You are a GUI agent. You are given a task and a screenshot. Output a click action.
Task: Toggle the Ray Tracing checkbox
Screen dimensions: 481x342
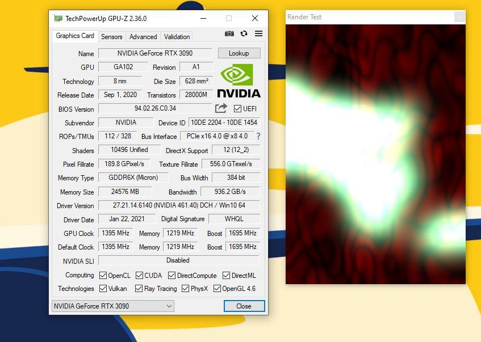[139, 289]
